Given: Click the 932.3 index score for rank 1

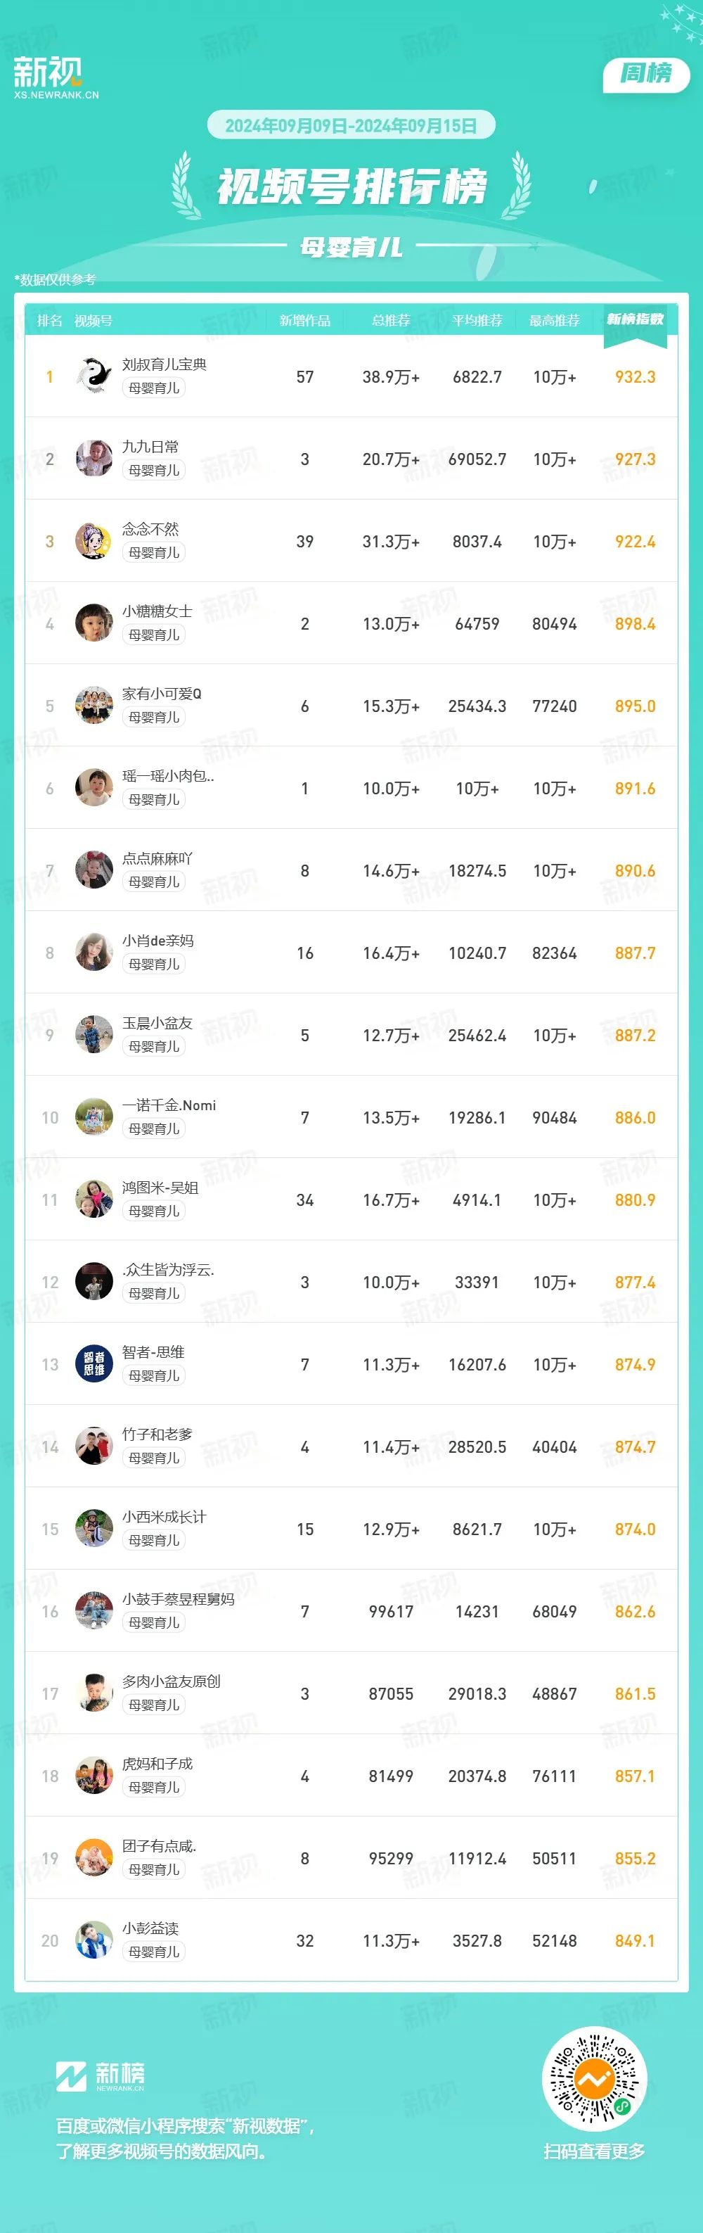Looking at the screenshot, I should [635, 377].
